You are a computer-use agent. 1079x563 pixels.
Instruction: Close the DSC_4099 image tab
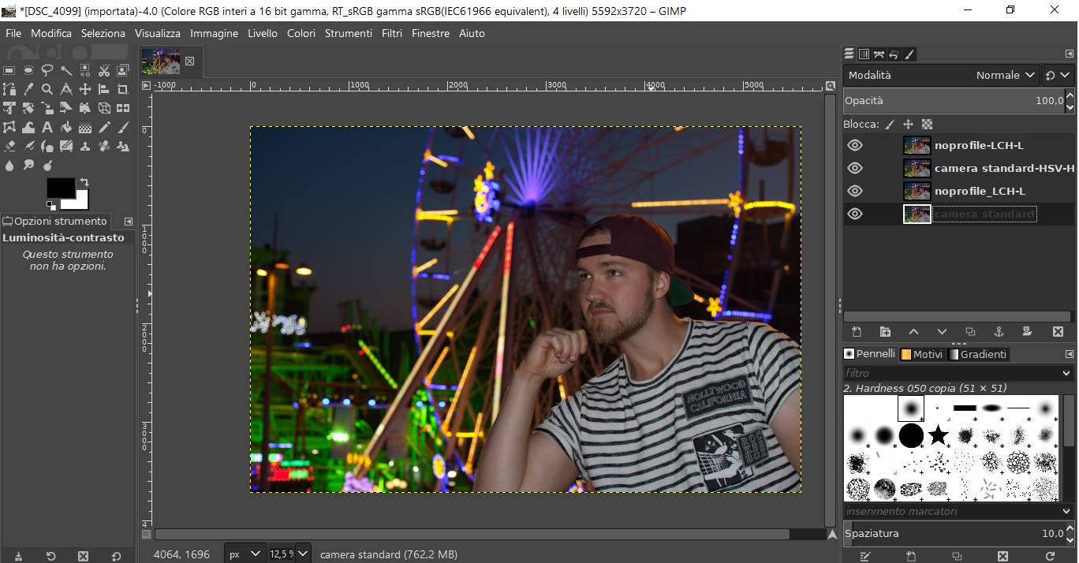point(189,61)
